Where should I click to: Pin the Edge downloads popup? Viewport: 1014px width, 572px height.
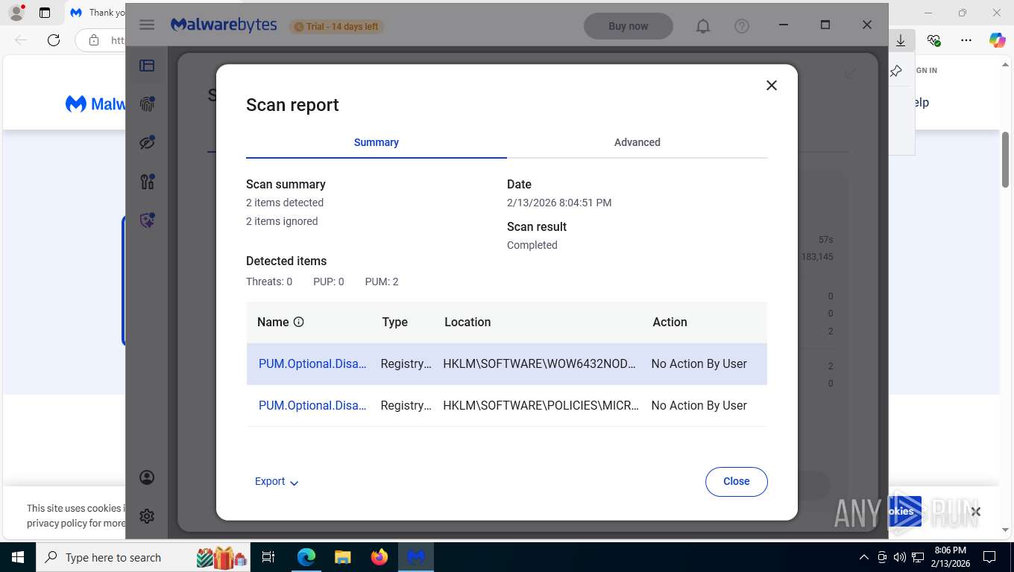click(897, 71)
